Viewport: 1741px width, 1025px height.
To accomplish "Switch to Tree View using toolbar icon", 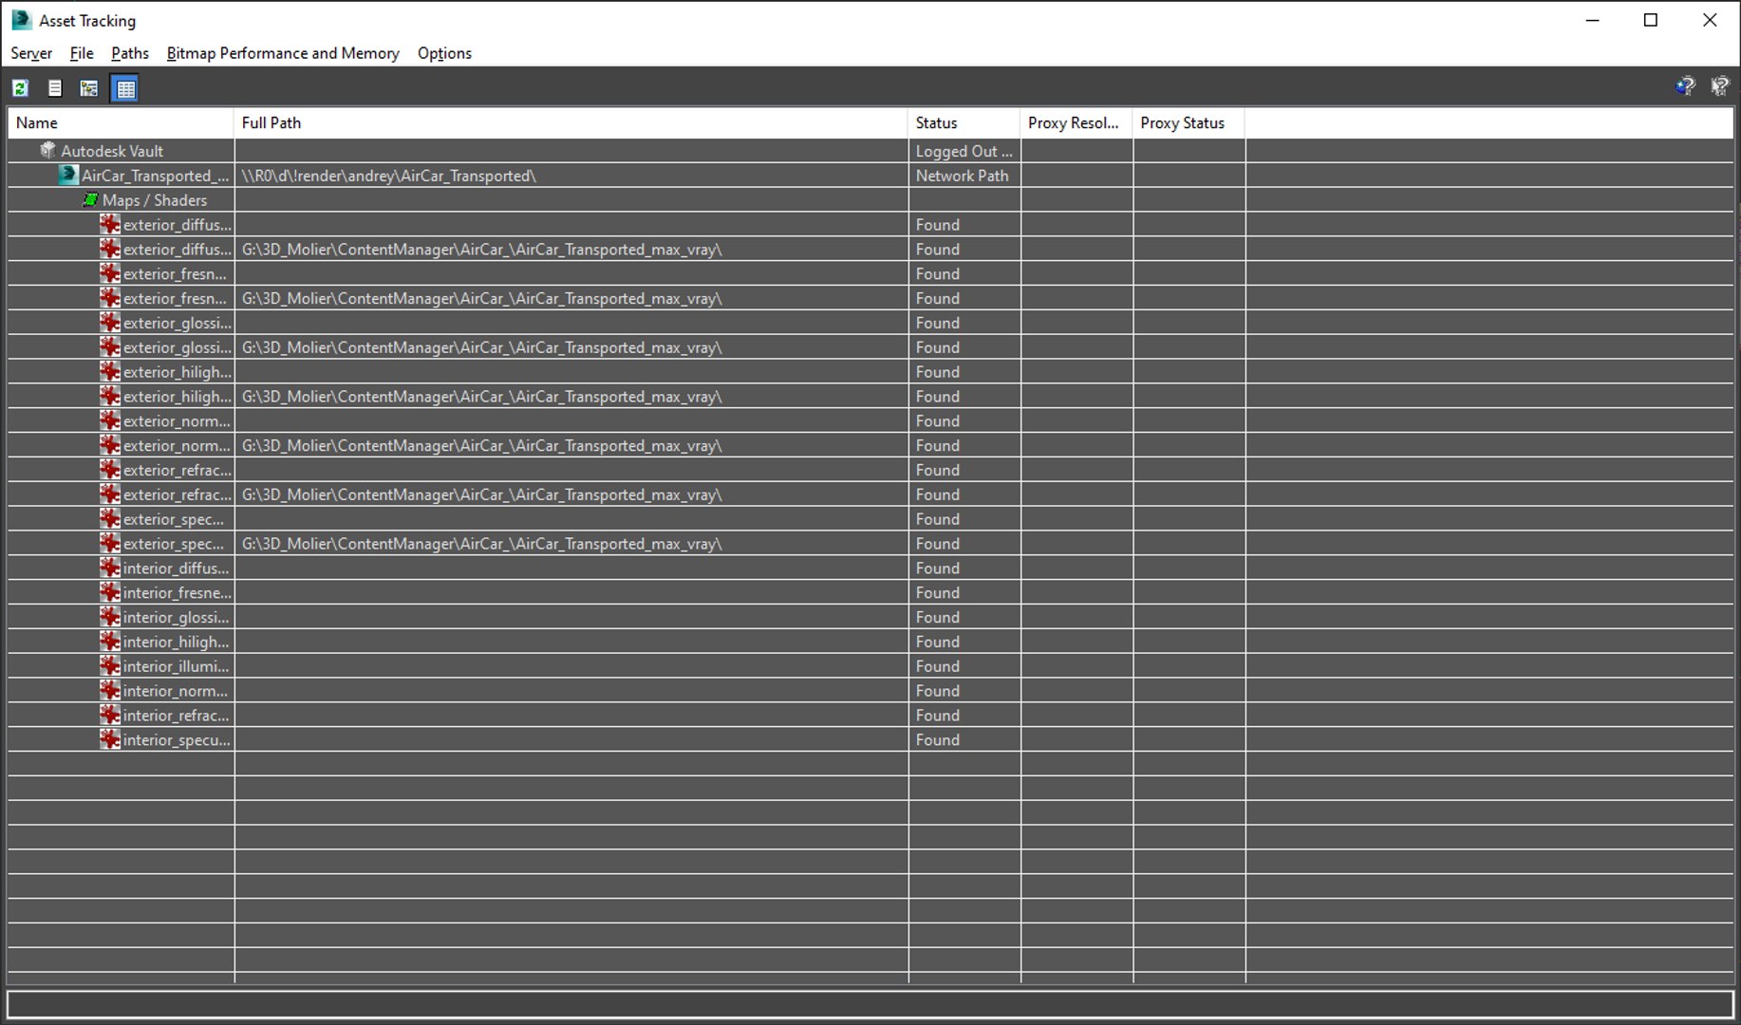I will pos(89,88).
